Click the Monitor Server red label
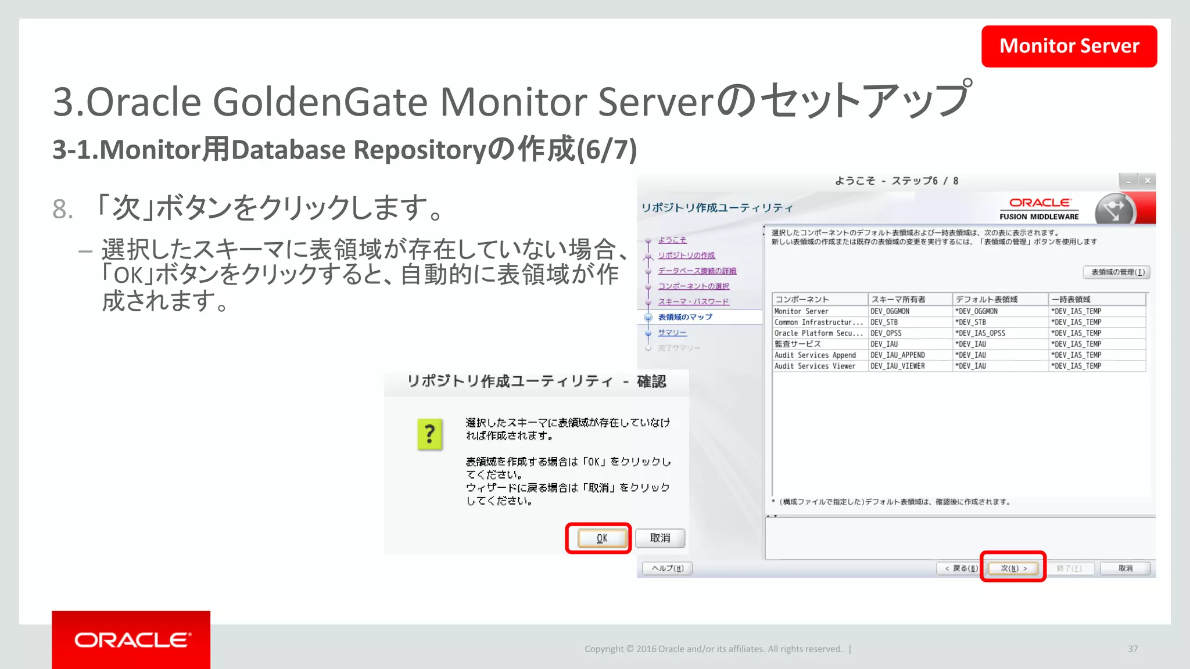 point(1069,46)
